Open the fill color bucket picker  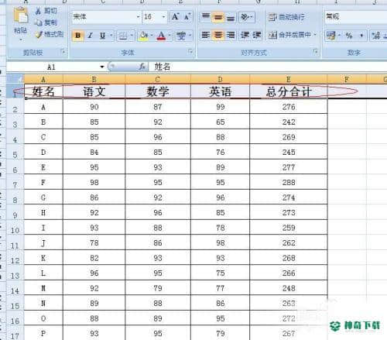click(143, 36)
